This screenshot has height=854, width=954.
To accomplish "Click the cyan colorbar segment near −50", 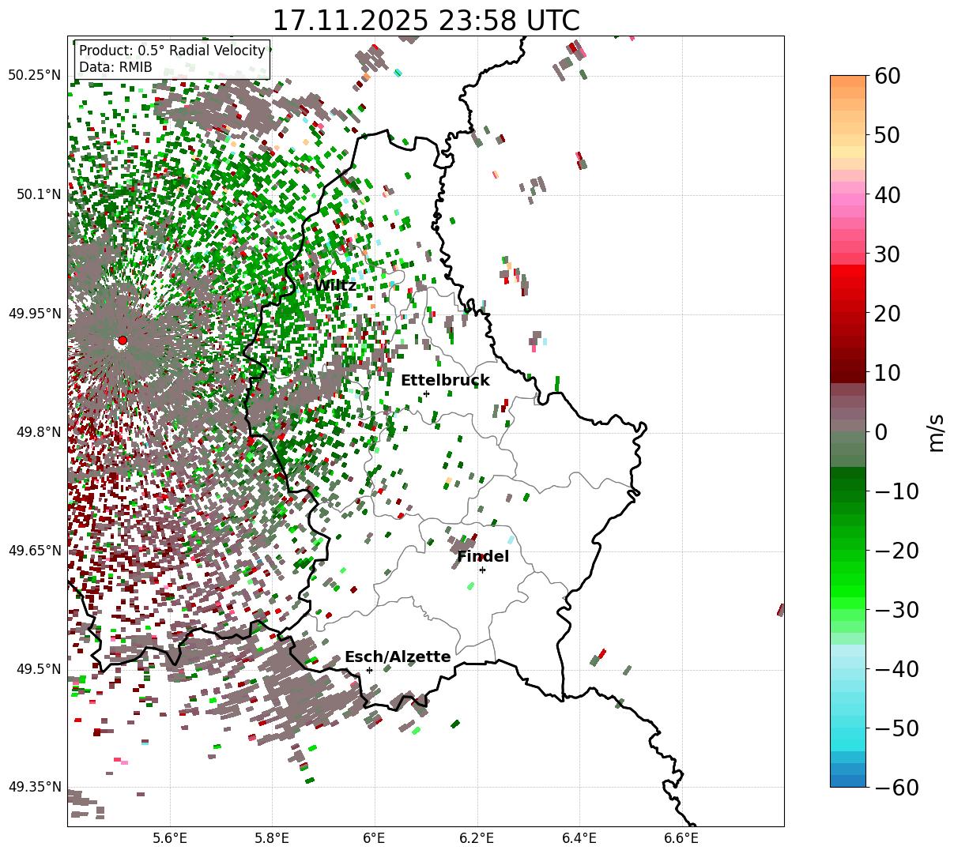I will pyautogui.click(x=848, y=734).
